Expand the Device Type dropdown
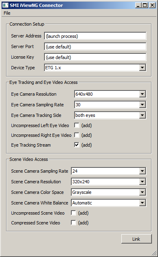Screen dimensions: 158x257 coord(95,68)
